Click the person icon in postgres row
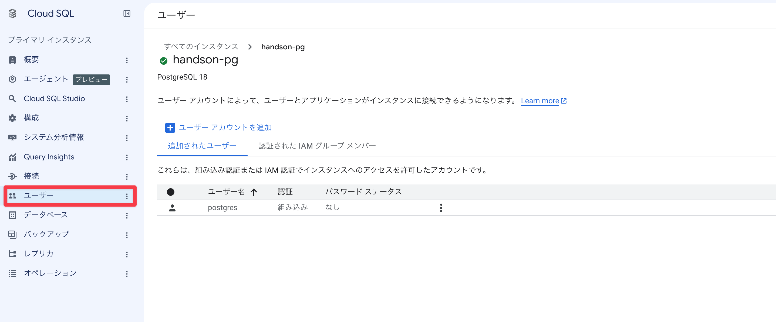This screenshot has width=776, height=322. click(x=172, y=208)
